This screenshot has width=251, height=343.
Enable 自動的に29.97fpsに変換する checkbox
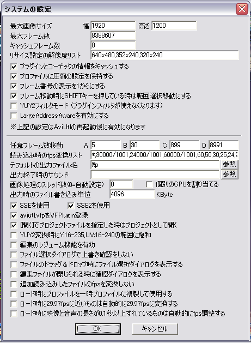14,304
